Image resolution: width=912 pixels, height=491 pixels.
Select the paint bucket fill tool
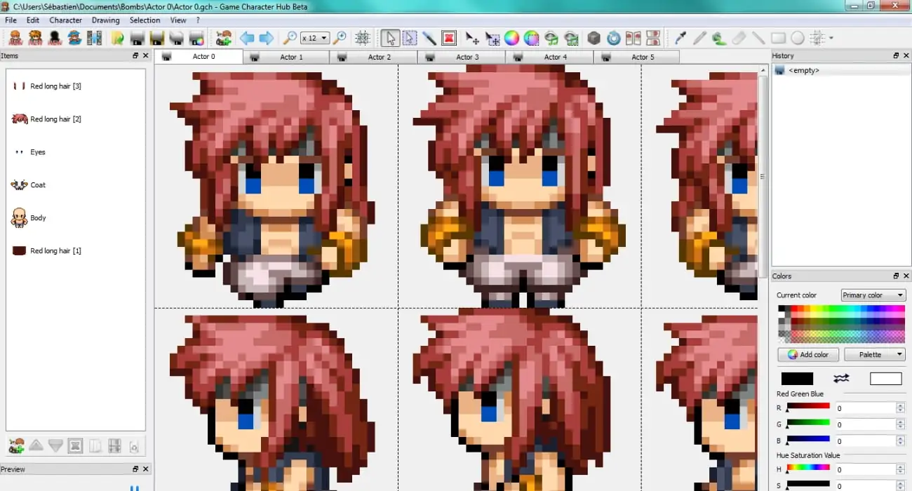[719, 38]
